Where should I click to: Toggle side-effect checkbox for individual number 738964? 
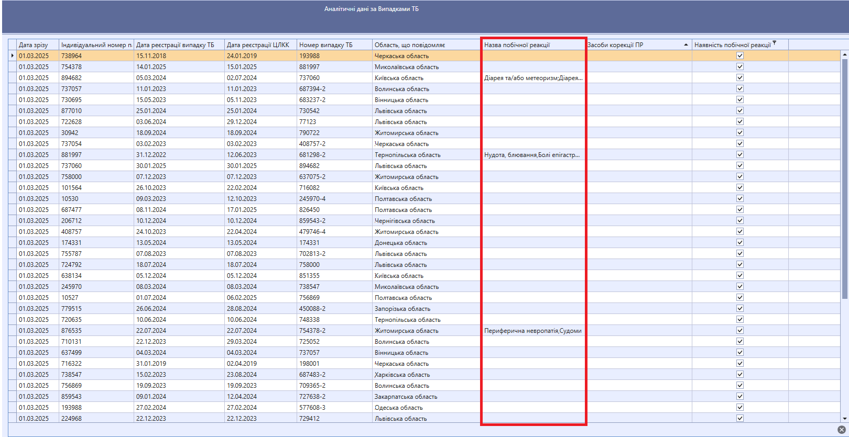(x=740, y=55)
